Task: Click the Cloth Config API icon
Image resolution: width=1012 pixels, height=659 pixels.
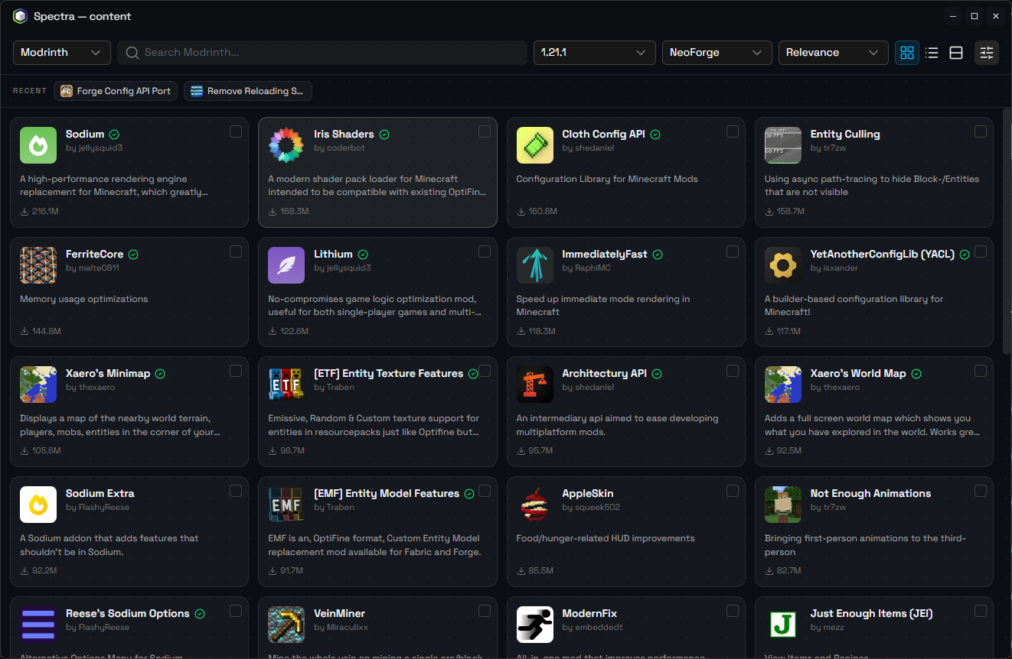Action: pos(535,145)
